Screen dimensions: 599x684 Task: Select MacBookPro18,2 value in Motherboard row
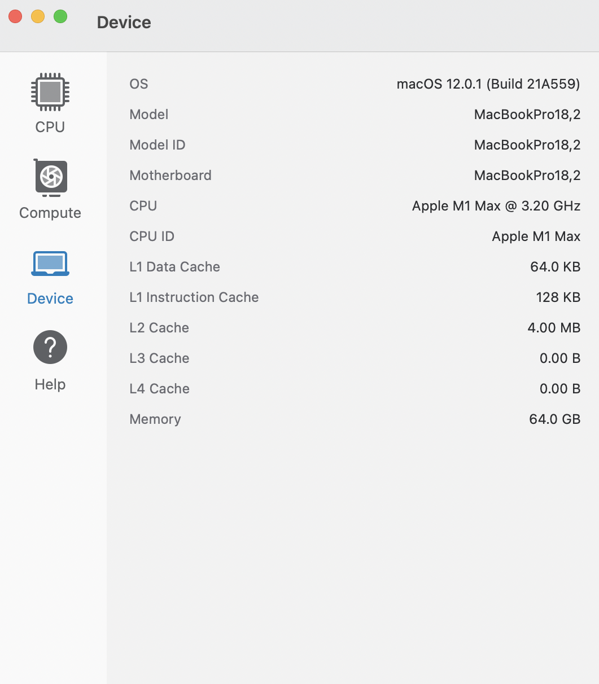527,176
